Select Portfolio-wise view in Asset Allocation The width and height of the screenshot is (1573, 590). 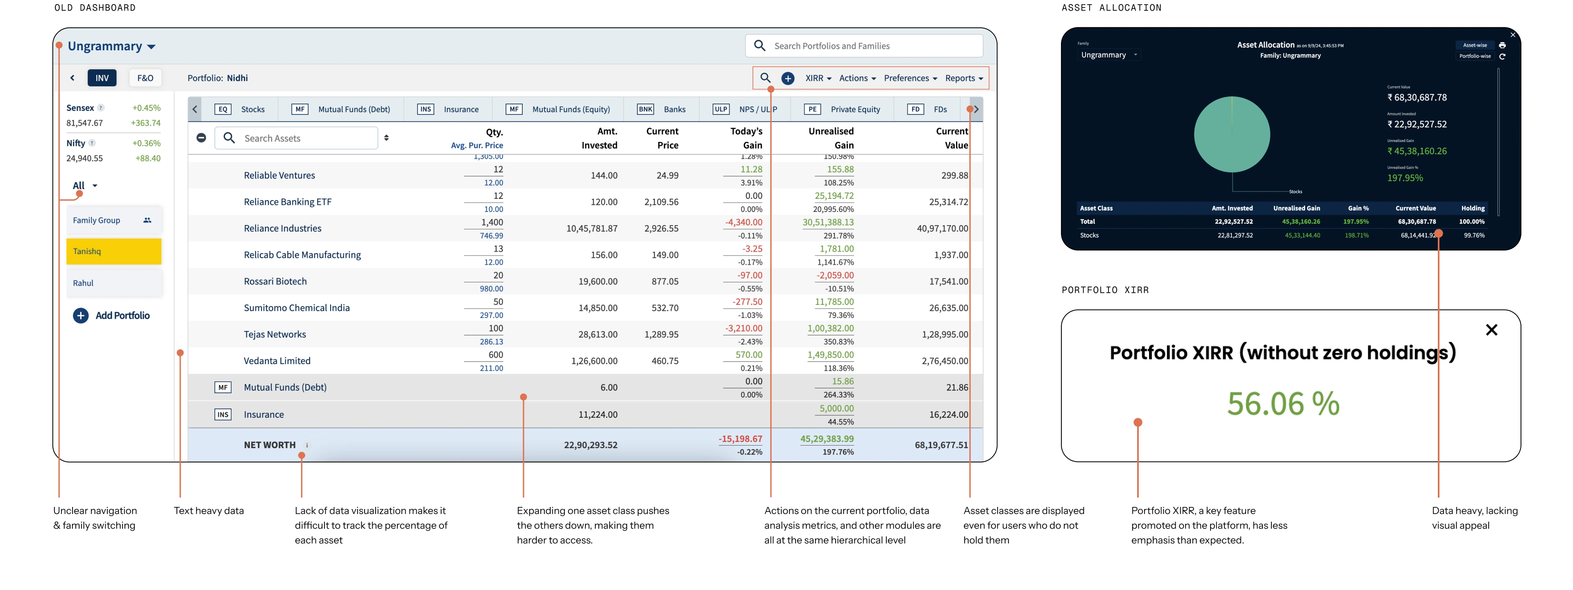(x=1475, y=56)
